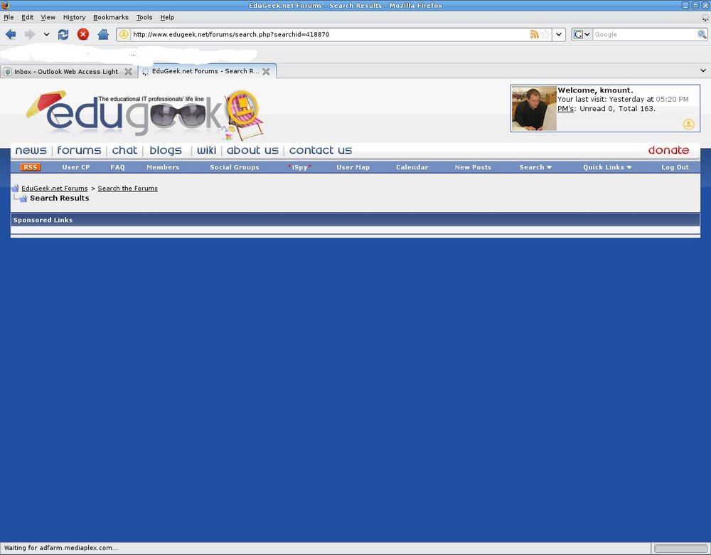The image size is (711, 555).
Task: Click the Firefox icon in the title bar
Action: pyautogui.click(x=6, y=6)
